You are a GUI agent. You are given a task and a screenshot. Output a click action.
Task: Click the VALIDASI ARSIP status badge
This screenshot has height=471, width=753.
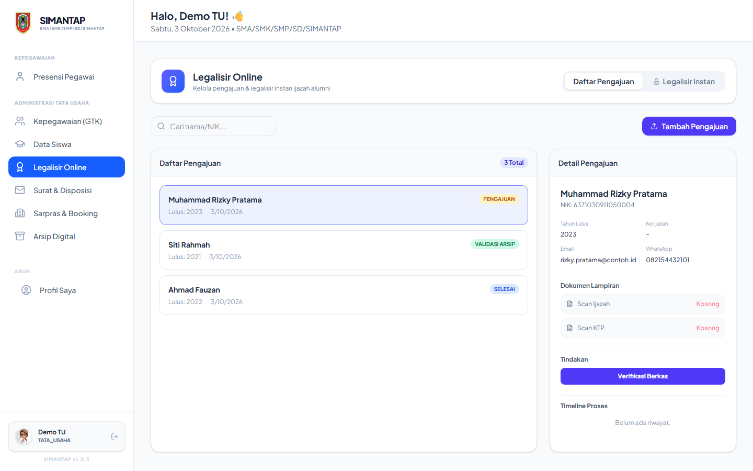click(495, 244)
